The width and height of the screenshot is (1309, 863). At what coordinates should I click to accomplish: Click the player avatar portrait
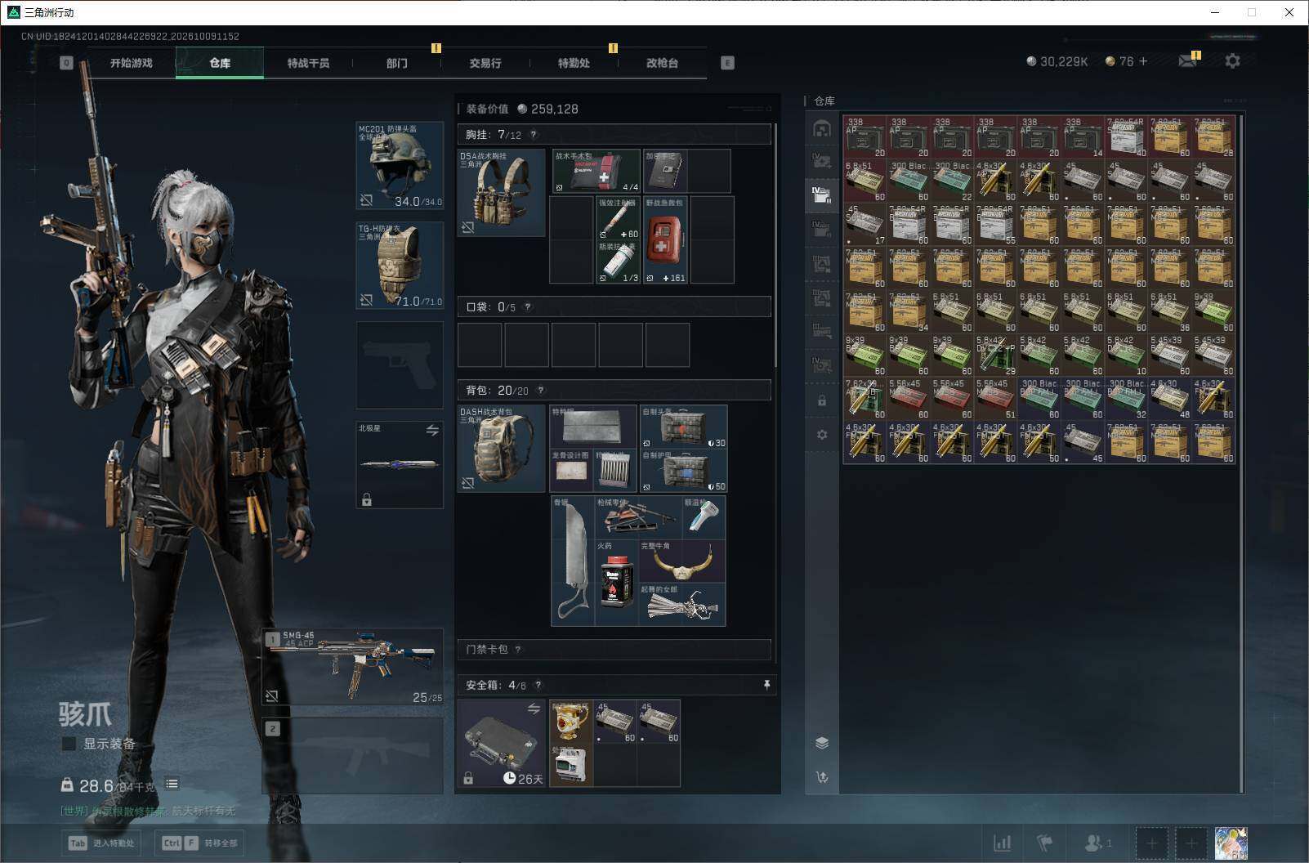point(1231,843)
